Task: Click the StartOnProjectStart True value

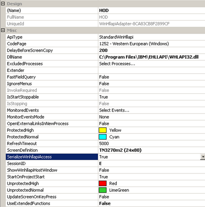Action: pyautogui.click(x=103, y=177)
